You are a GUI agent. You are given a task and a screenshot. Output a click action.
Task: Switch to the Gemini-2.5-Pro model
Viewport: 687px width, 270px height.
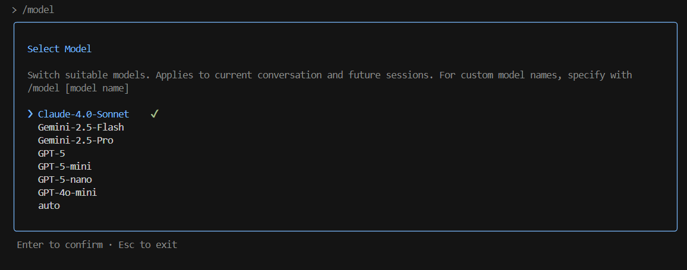click(x=75, y=141)
